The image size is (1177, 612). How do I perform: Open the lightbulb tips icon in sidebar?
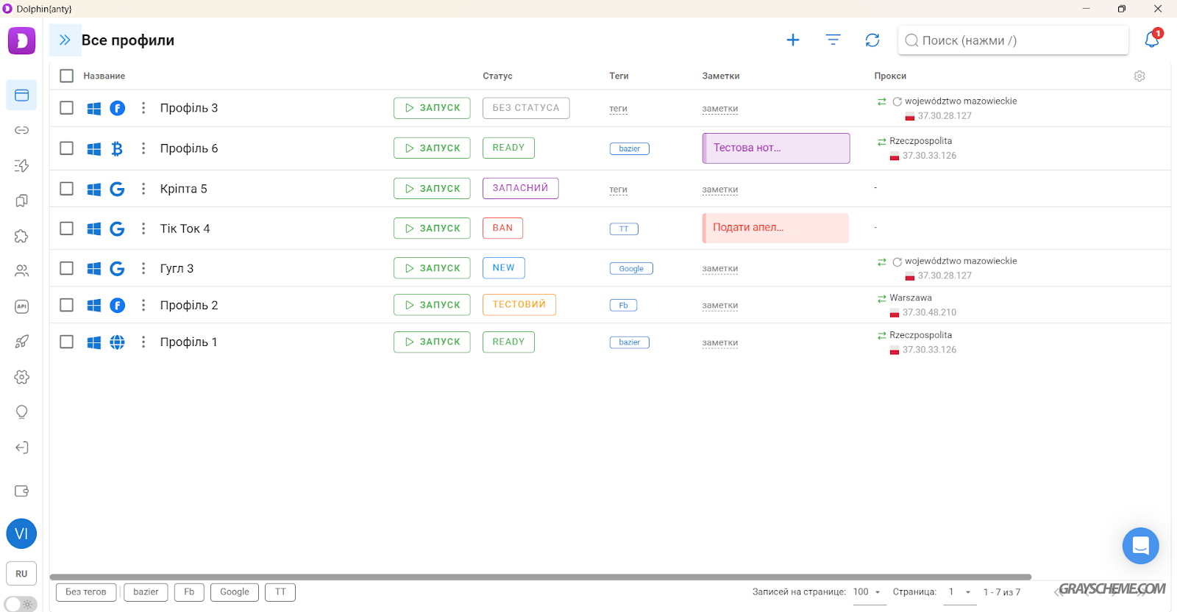click(x=21, y=412)
